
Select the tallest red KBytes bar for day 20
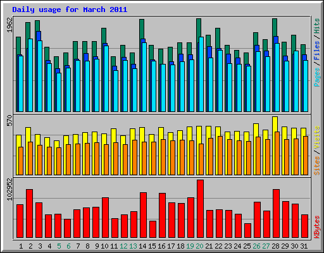point(200,209)
